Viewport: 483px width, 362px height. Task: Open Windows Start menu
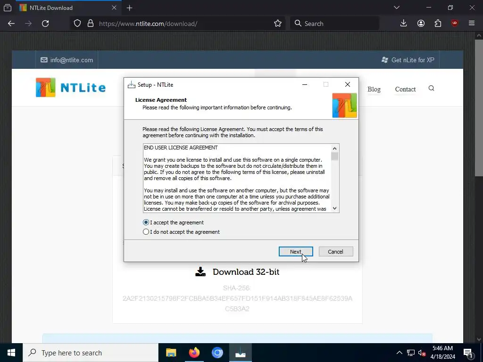click(x=11, y=353)
